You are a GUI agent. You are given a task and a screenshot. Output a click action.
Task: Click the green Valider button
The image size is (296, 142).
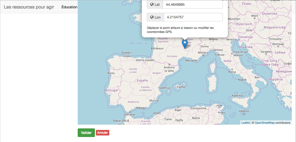point(86,133)
